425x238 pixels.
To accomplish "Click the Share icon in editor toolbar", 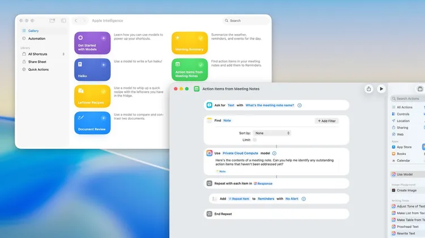I will click(x=369, y=89).
